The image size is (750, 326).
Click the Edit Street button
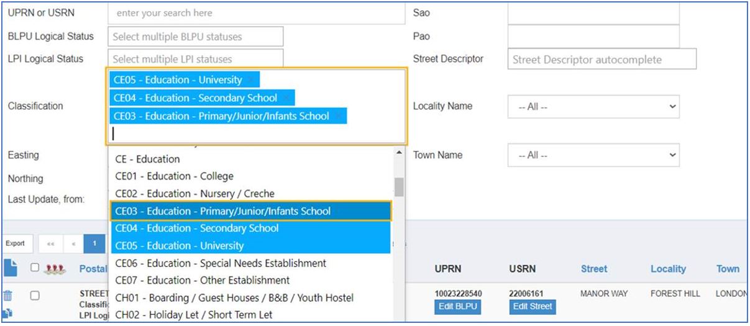tap(533, 306)
